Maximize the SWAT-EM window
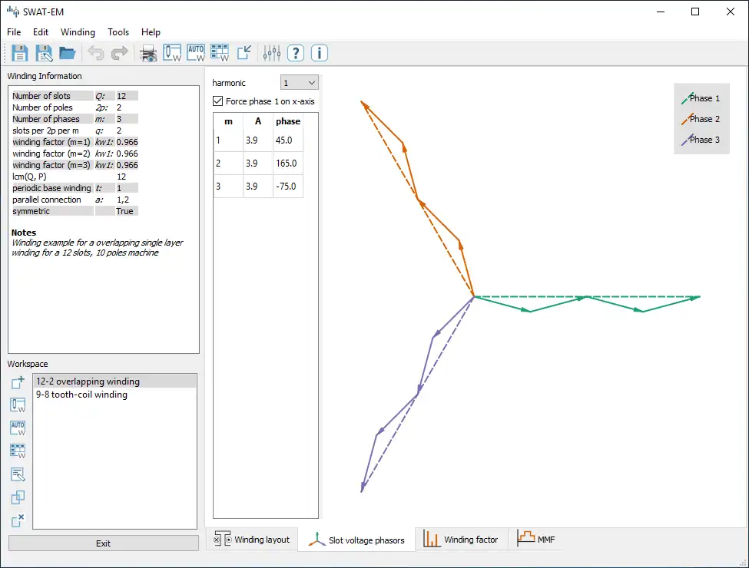The image size is (749, 568). point(695,12)
